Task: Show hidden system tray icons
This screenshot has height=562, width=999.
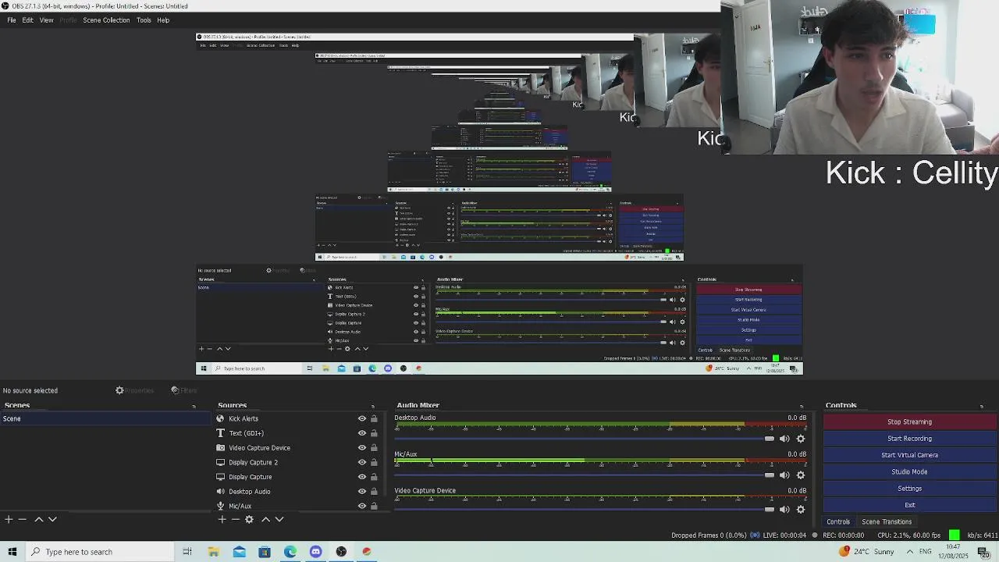Action: tap(910, 552)
